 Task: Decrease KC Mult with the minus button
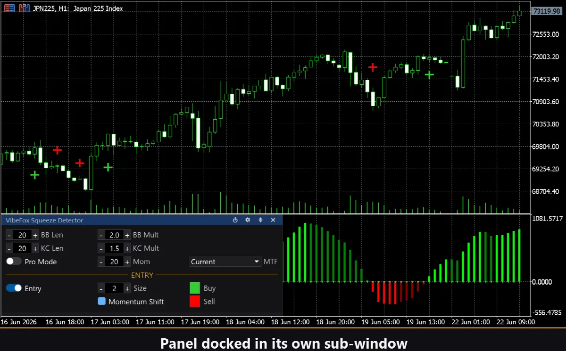coord(101,248)
